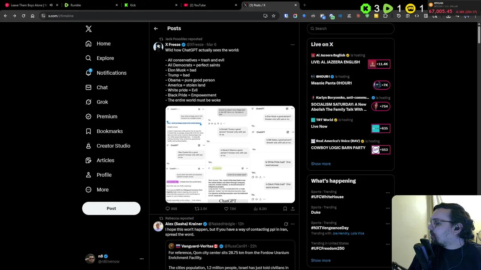Bookmark this page with star icon

click(274, 16)
